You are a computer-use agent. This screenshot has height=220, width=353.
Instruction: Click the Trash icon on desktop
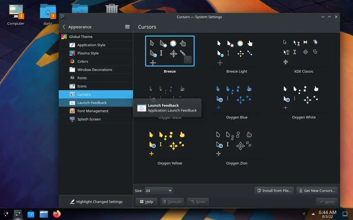click(x=112, y=9)
